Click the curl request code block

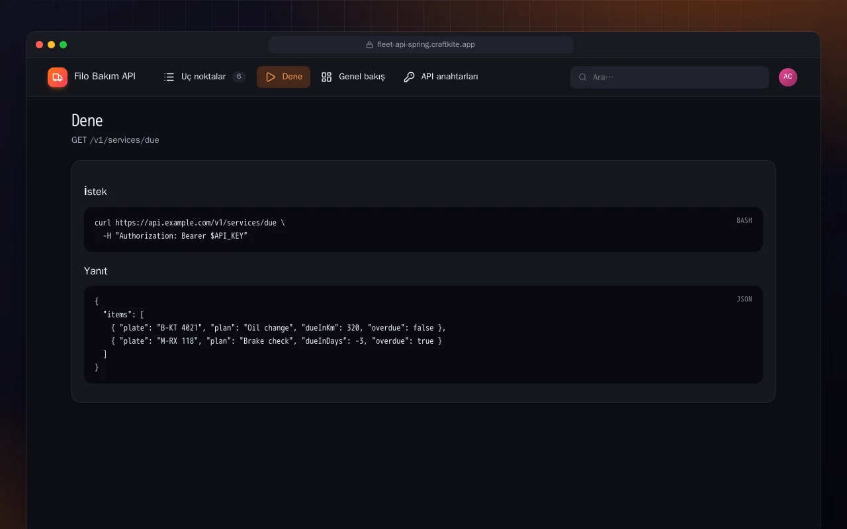pyautogui.click(x=423, y=229)
